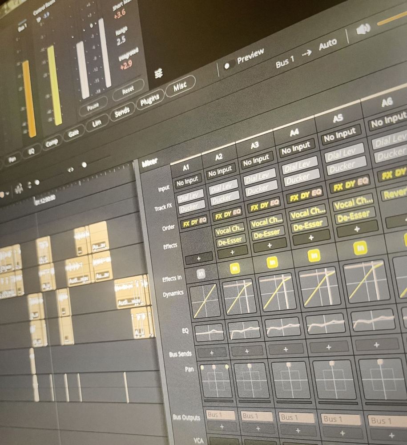Click the speaker volume icon

(363, 29)
